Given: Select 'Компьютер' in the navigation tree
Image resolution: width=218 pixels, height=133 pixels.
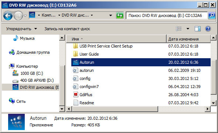Looking at the screenshot, I should point(27,66).
